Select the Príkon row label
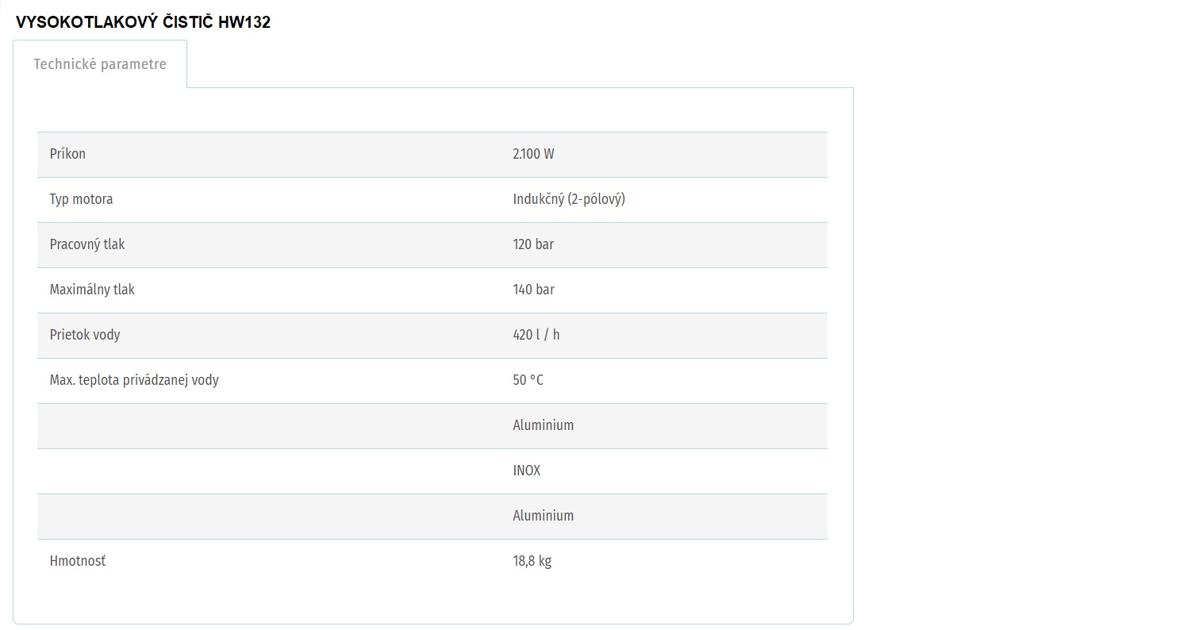The image size is (1199, 630). pyautogui.click(x=67, y=154)
